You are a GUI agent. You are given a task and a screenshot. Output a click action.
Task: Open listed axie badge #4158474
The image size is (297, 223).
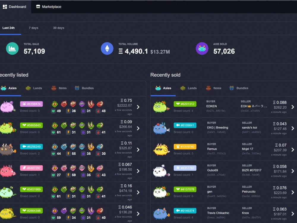click(31, 104)
